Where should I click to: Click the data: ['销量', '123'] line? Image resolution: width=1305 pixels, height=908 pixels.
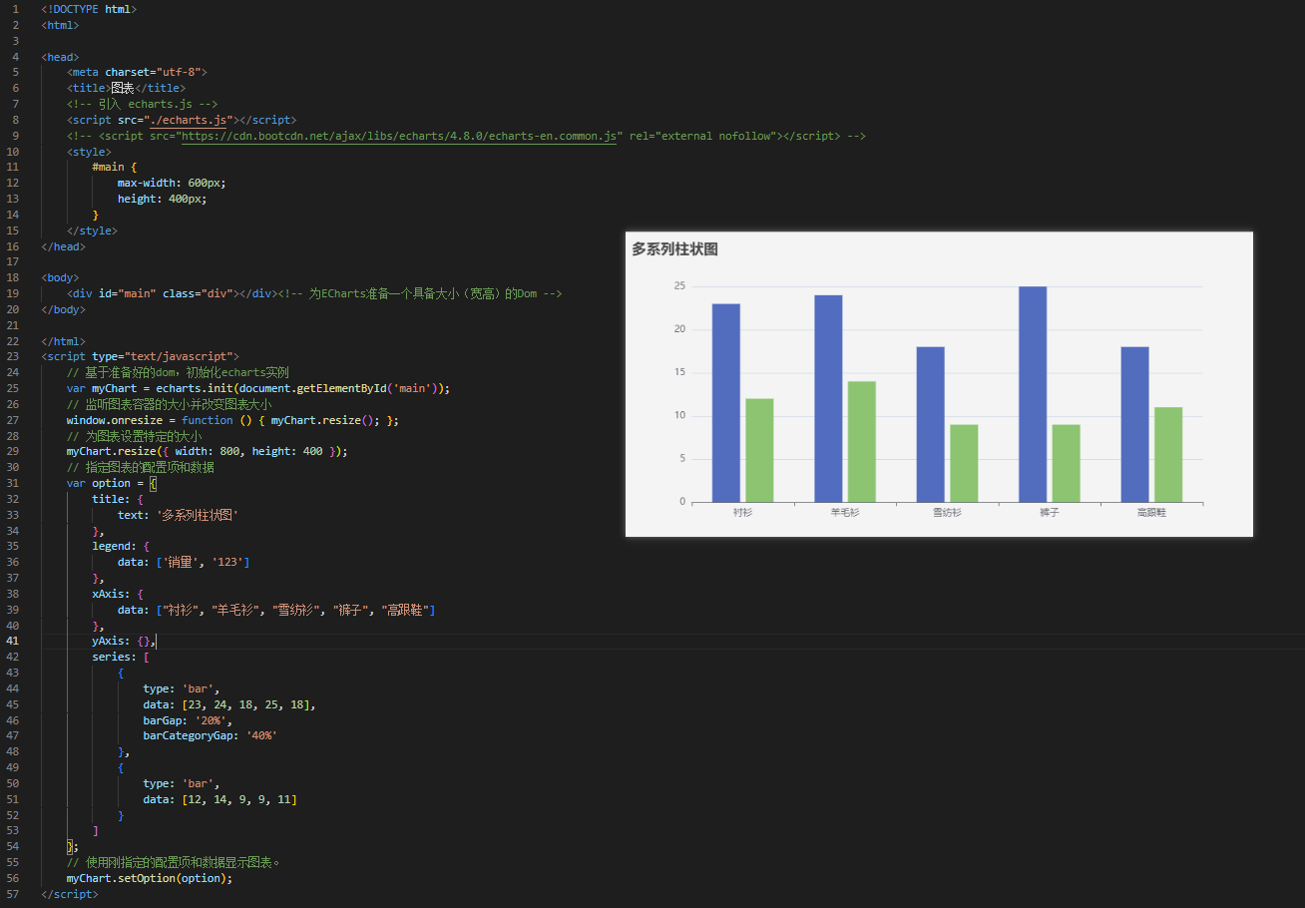184,563
